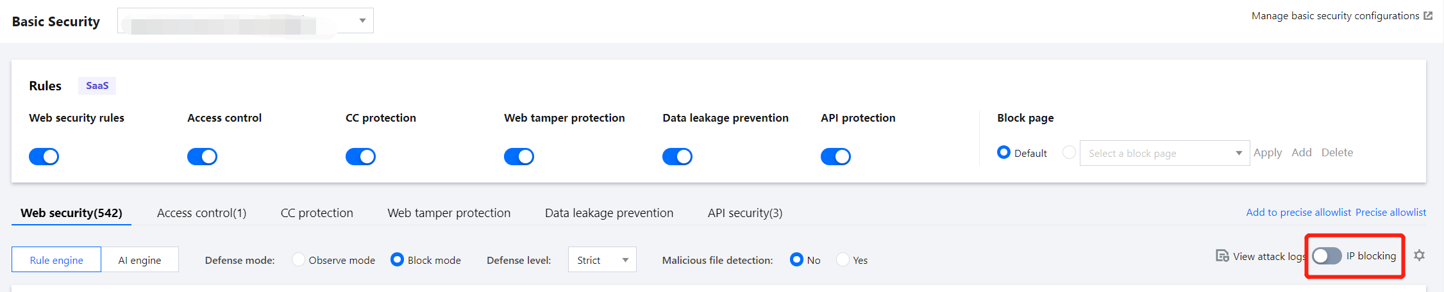The image size is (1444, 292).
Task: Turn off the Access control switch
Action: [202, 156]
